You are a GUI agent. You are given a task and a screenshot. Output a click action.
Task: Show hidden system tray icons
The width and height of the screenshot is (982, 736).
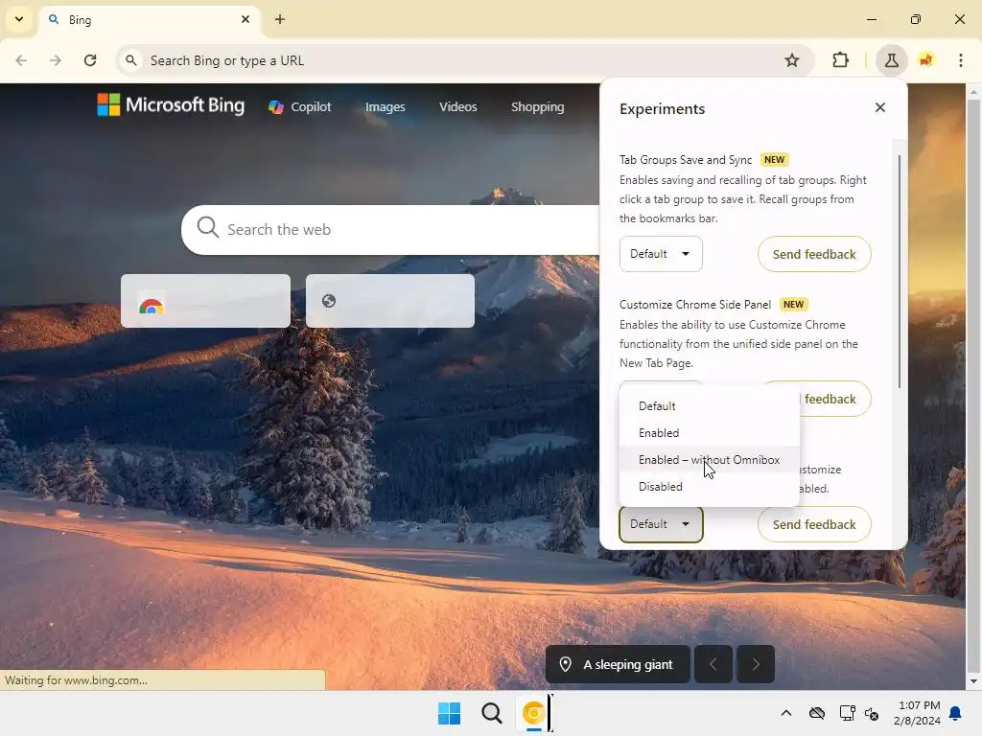786,713
